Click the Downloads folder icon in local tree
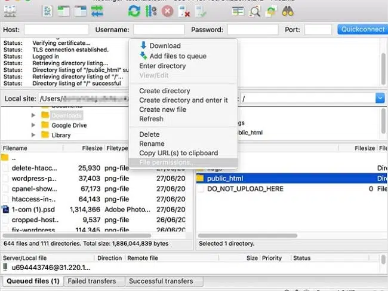 coord(45,115)
